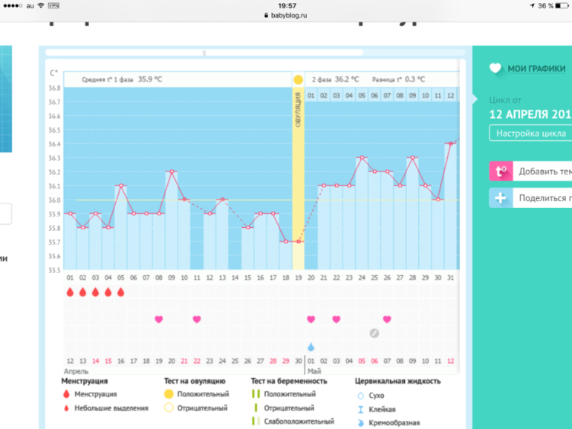Click the menstruation drop on cycle day 01

click(70, 292)
